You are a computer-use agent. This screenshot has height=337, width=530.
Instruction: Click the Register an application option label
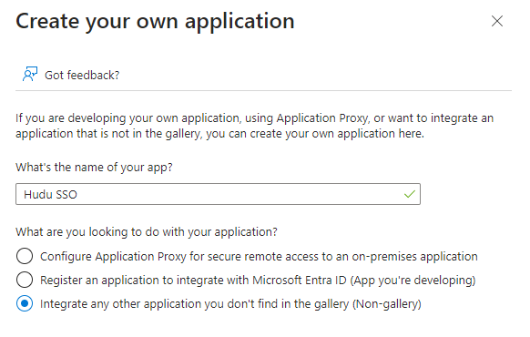click(x=258, y=281)
